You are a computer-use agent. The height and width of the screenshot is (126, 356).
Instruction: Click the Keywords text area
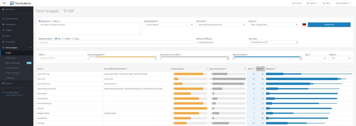90,28
